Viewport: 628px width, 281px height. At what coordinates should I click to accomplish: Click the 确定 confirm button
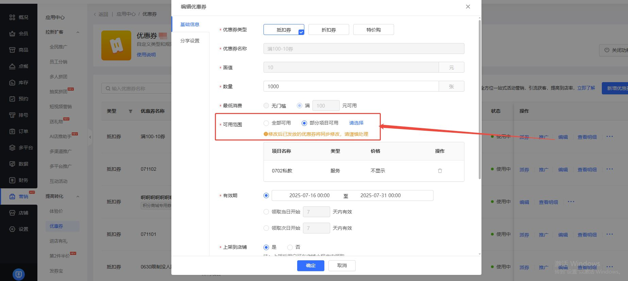[310, 265]
